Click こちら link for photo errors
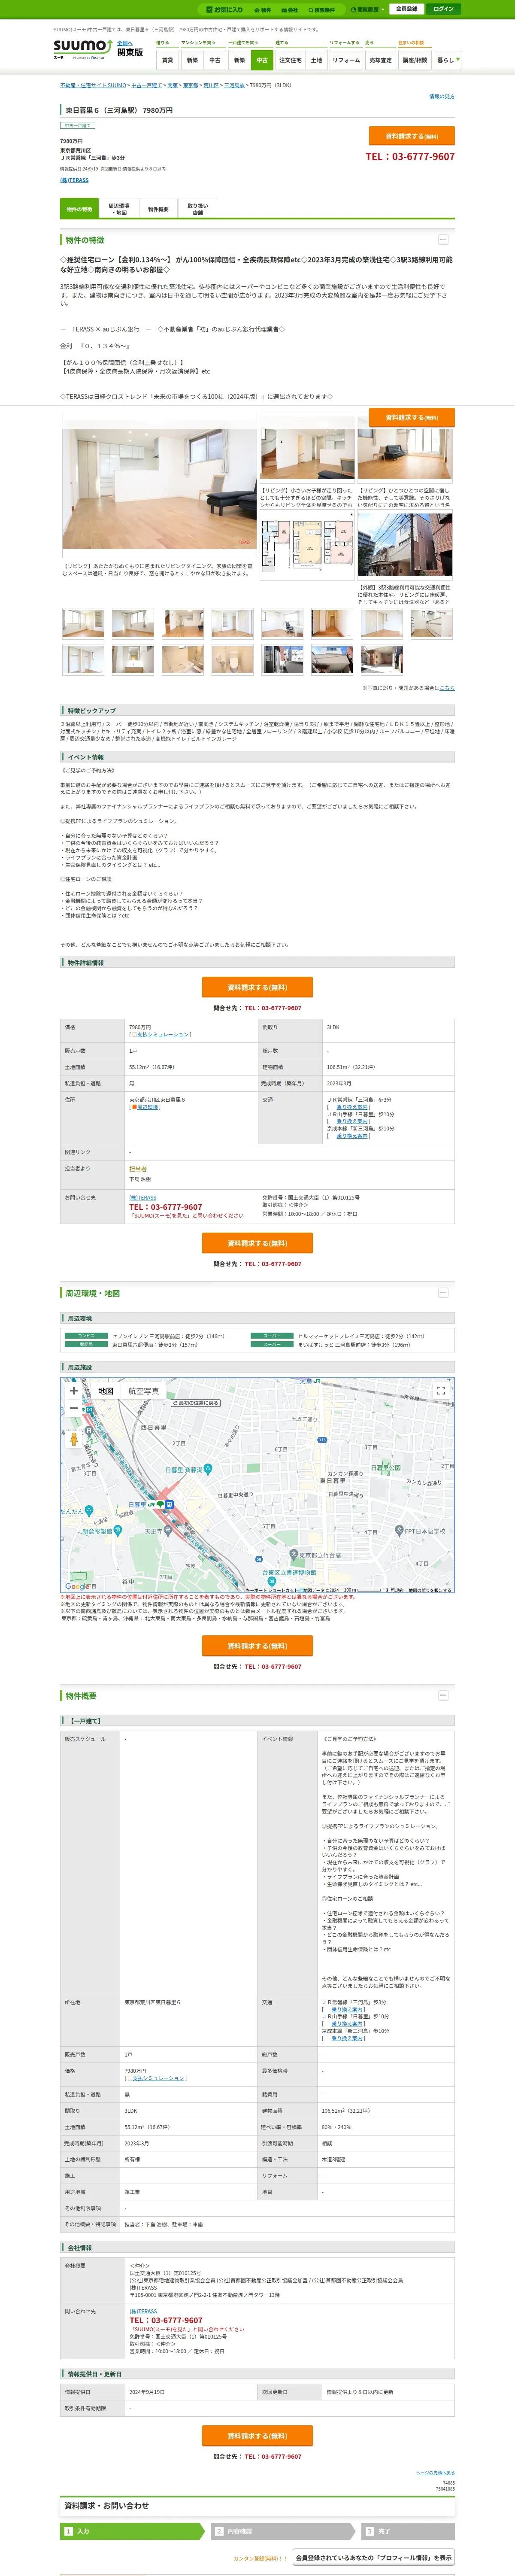Image resolution: width=515 pixels, height=2576 pixels. pyautogui.click(x=447, y=688)
